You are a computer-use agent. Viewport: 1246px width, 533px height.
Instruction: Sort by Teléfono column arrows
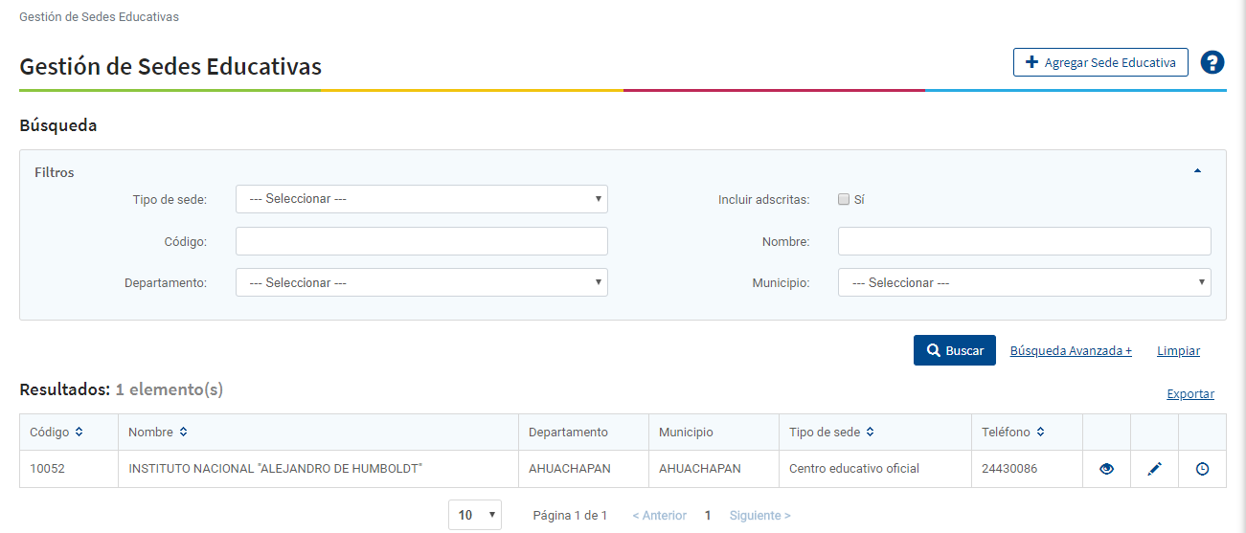click(x=1040, y=433)
